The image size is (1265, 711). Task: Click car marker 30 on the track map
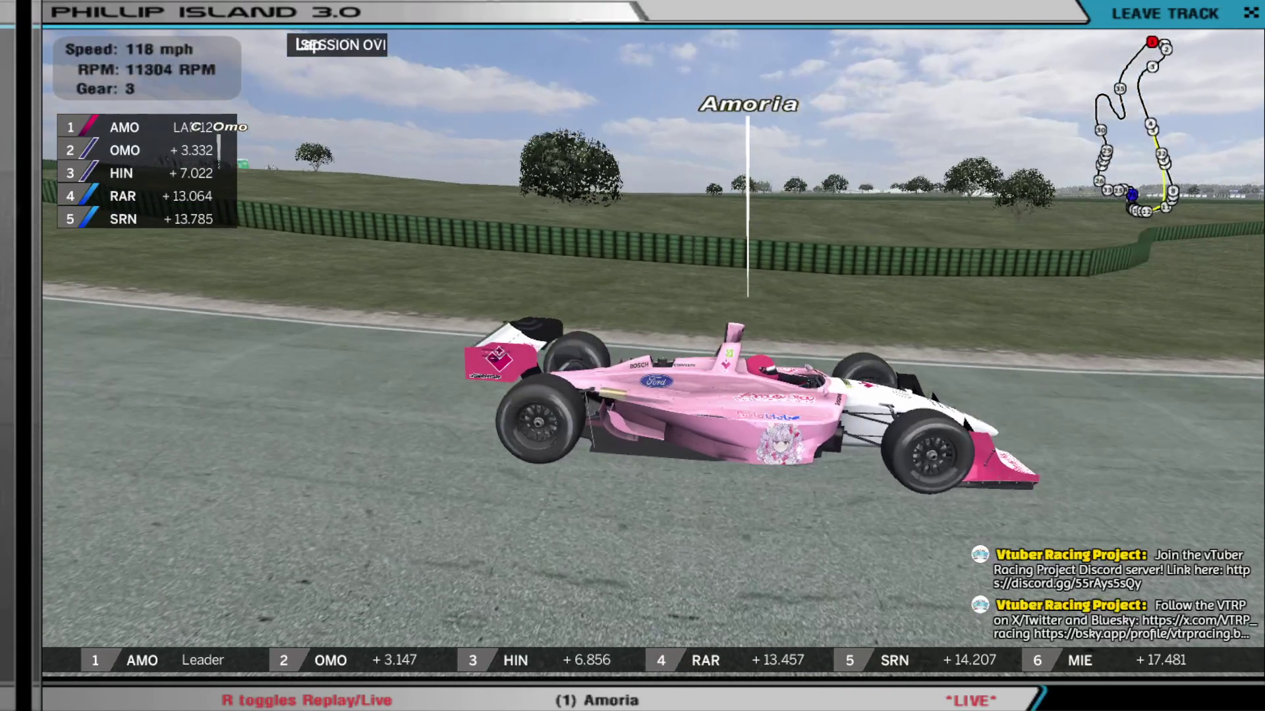[x=1101, y=130]
